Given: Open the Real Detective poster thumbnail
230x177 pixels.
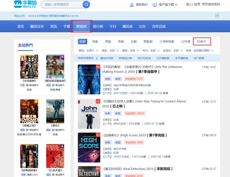Looking at the screenshot, I should pyautogui.click(x=89, y=172).
